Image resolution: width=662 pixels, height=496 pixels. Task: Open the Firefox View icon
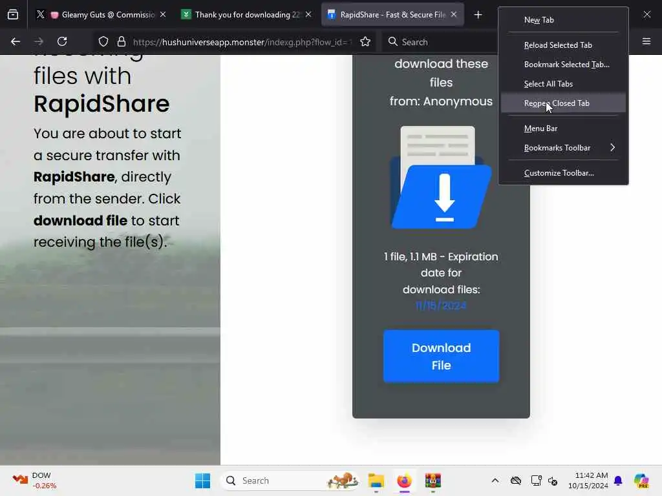13,15
